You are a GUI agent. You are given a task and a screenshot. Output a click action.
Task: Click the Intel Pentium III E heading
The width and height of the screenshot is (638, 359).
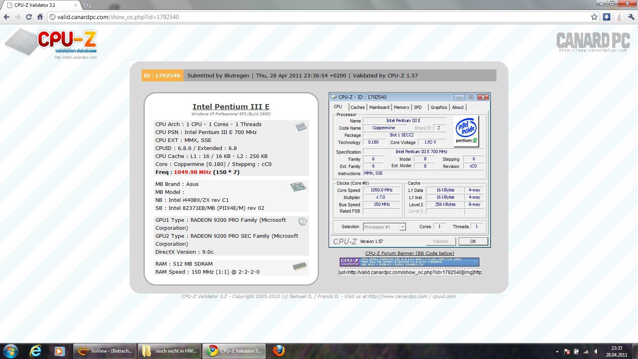[231, 107]
